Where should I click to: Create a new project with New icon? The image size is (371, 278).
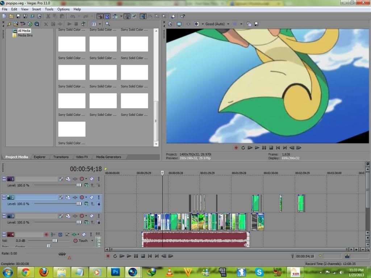click(x=4, y=16)
